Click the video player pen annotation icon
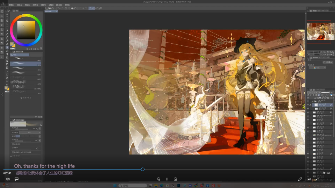 (300, 179)
